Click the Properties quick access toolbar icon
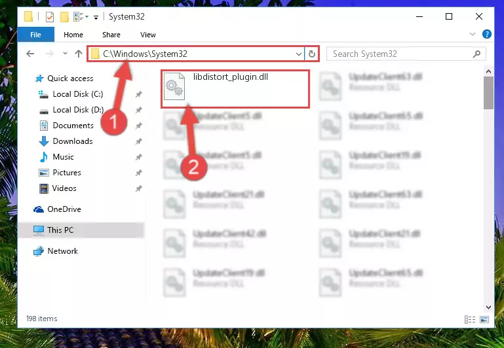This screenshot has height=348, width=504. [50, 16]
